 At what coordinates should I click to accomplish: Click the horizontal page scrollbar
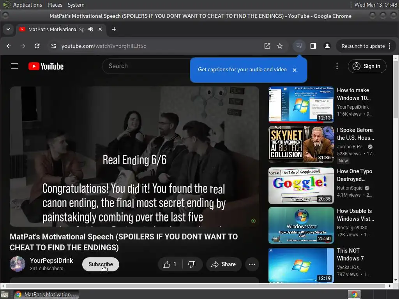[196, 286]
